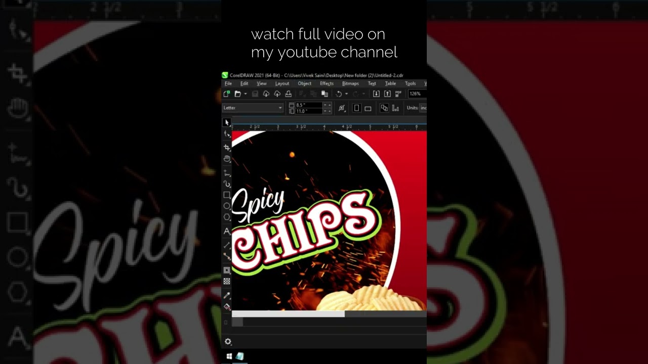Screen dimensions: 648x364
Task: Click the Export icon
Action: [387, 94]
